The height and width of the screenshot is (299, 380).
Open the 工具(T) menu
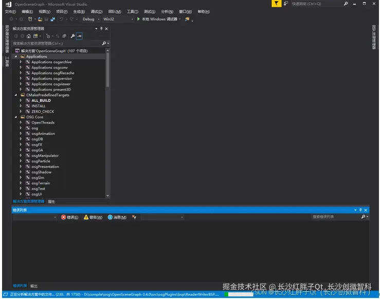(x=132, y=12)
